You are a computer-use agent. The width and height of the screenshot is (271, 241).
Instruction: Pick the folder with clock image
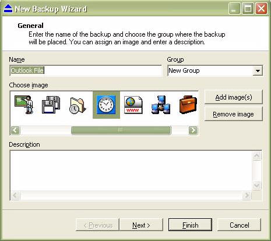click(x=78, y=106)
